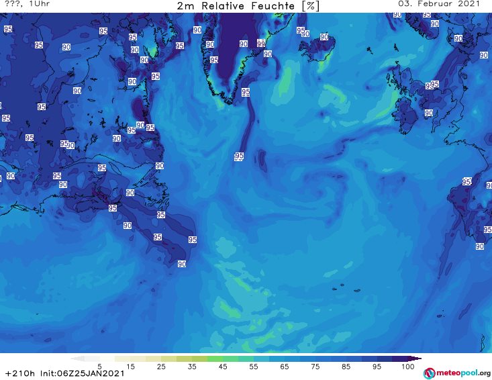Viewport: 492px width, 380px height.
Task: Click the '35' value on the color scale
Action: click(192, 367)
